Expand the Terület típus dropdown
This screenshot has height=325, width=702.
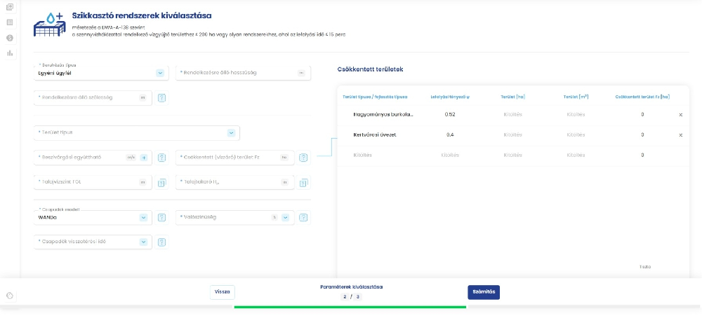(x=231, y=132)
